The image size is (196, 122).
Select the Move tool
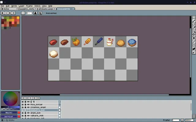pos(194,34)
